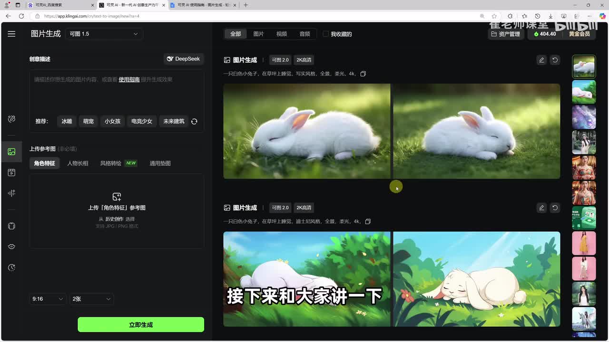Open 资产管理 asset management
This screenshot has height=342, width=609.
[506, 34]
